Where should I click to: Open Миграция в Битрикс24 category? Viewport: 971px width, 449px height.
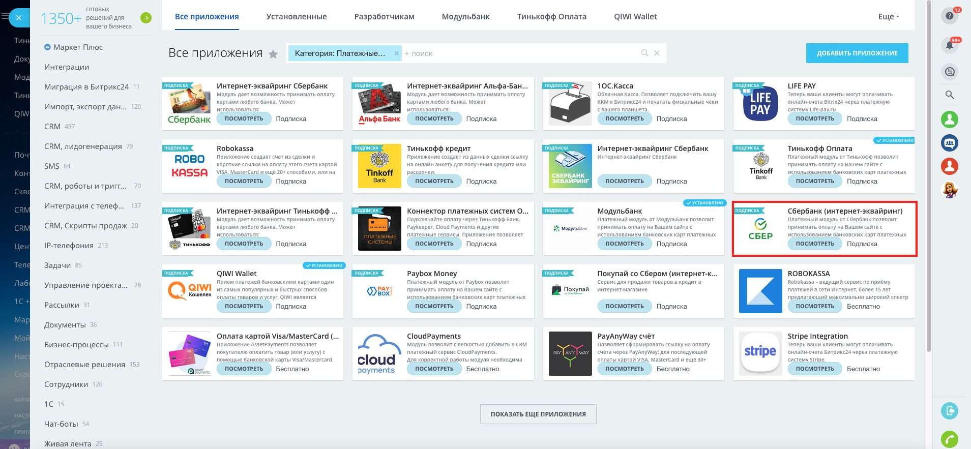pyautogui.click(x=86, y=87)
